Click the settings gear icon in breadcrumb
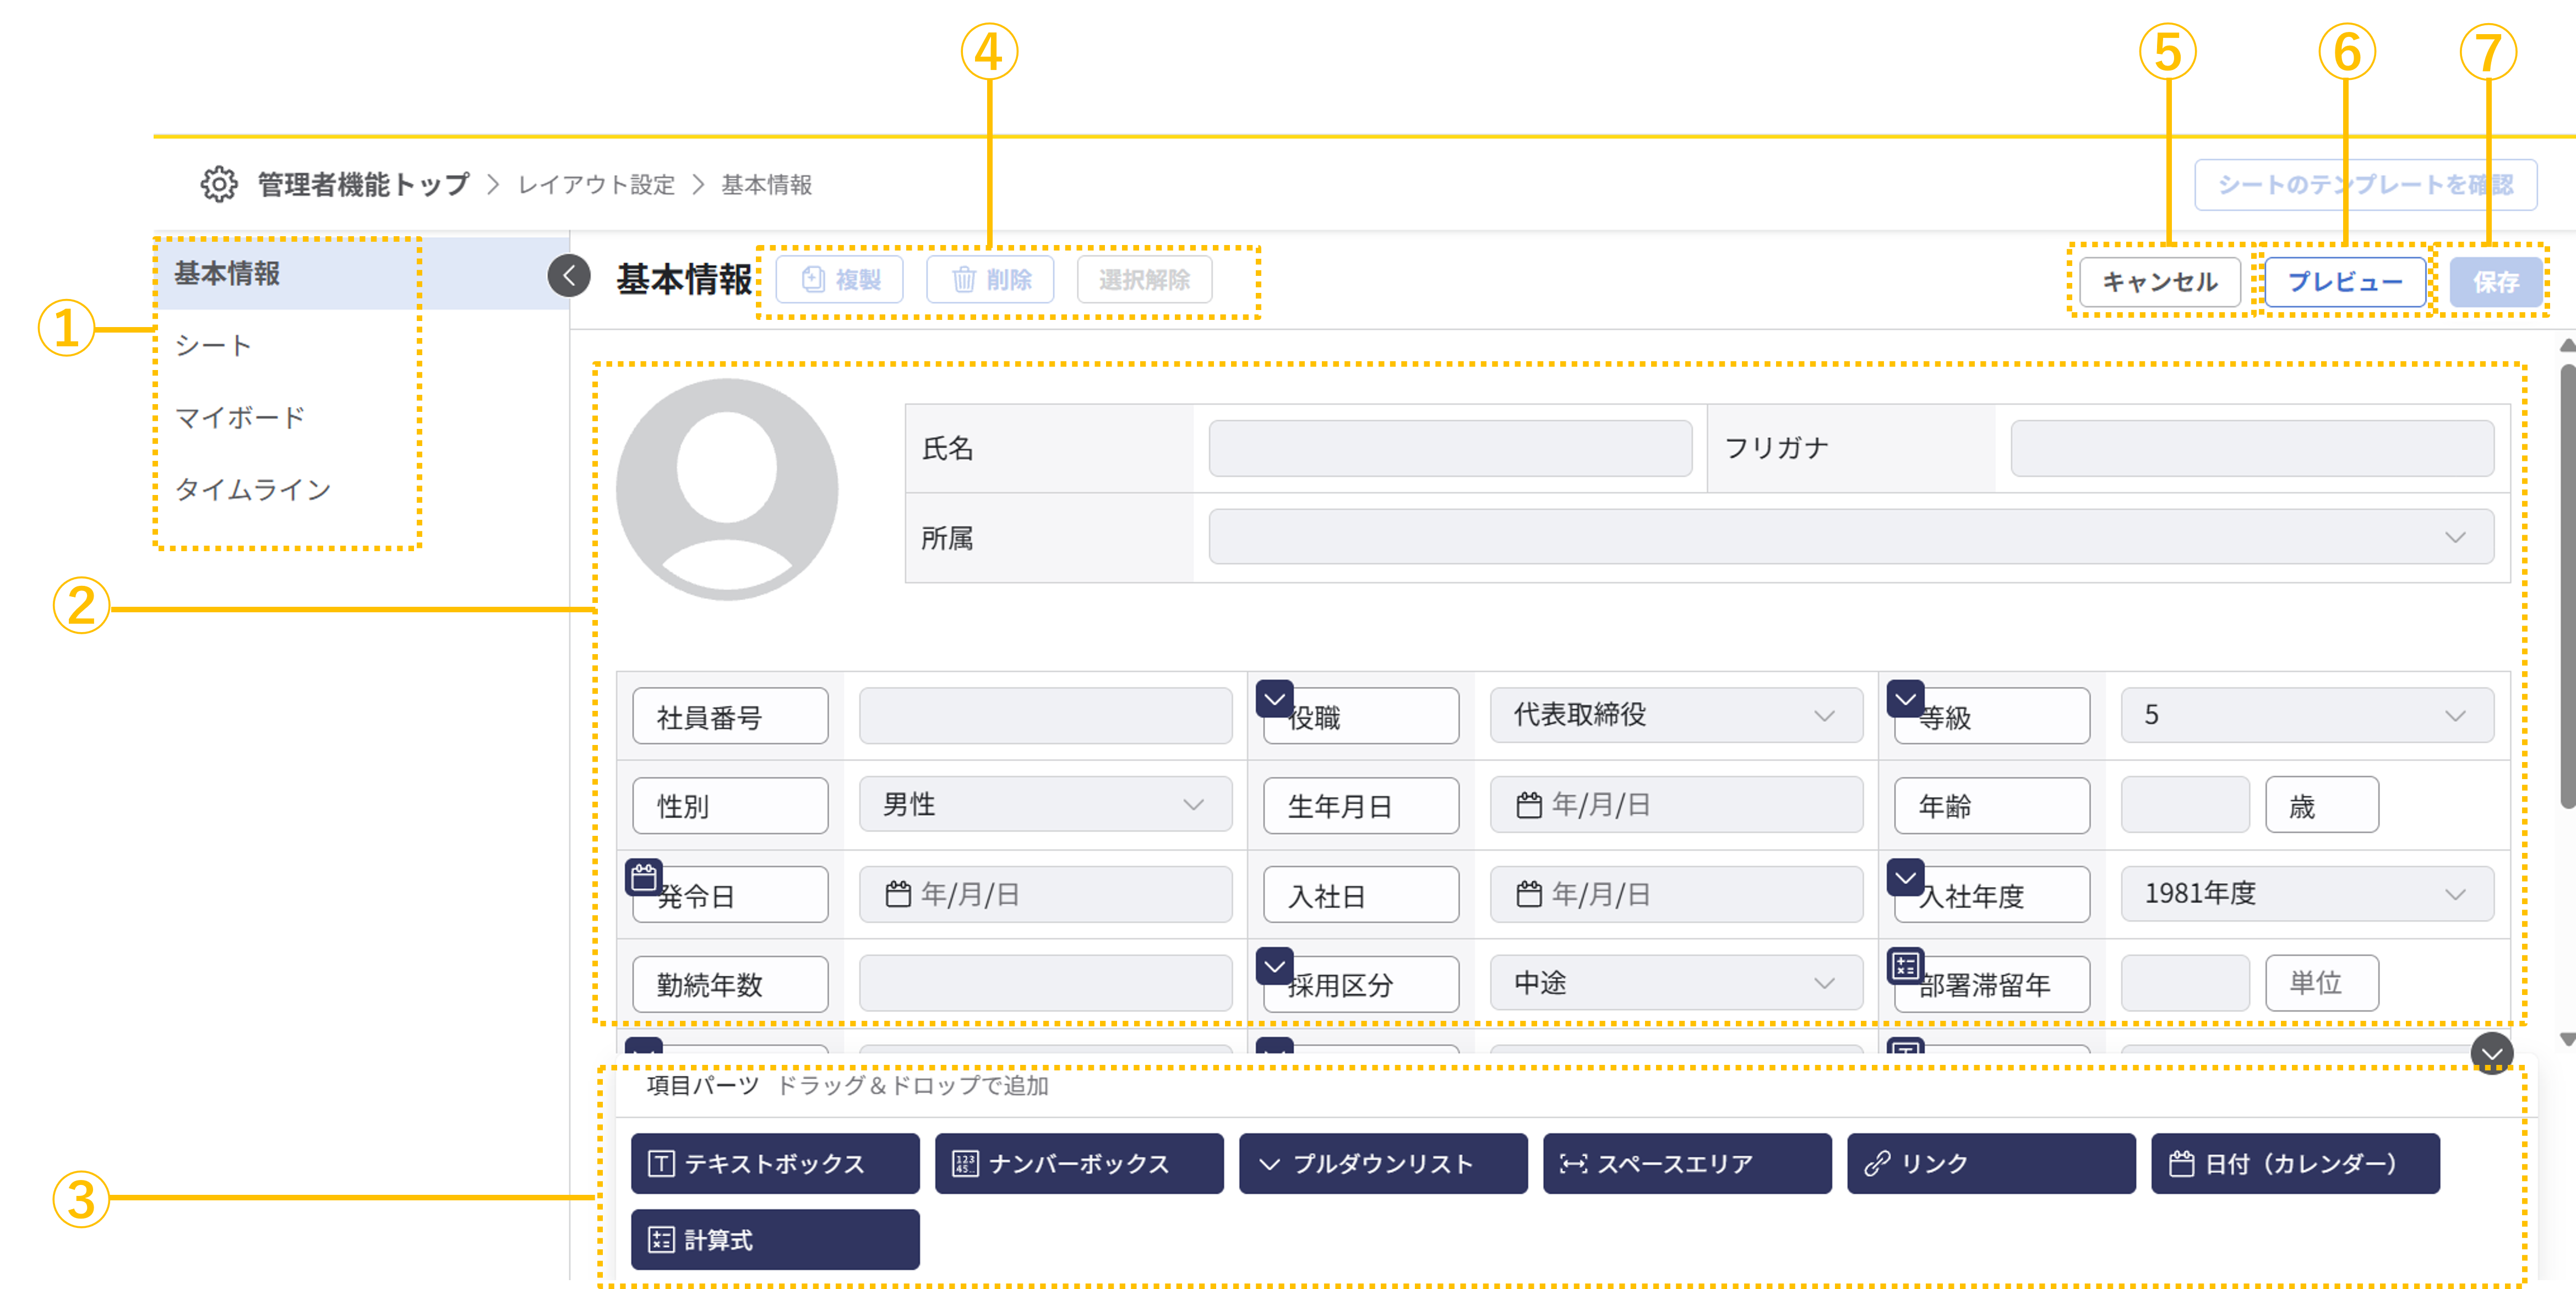The width and height of the screenshot is (2576, 1289). pos(219,184)
